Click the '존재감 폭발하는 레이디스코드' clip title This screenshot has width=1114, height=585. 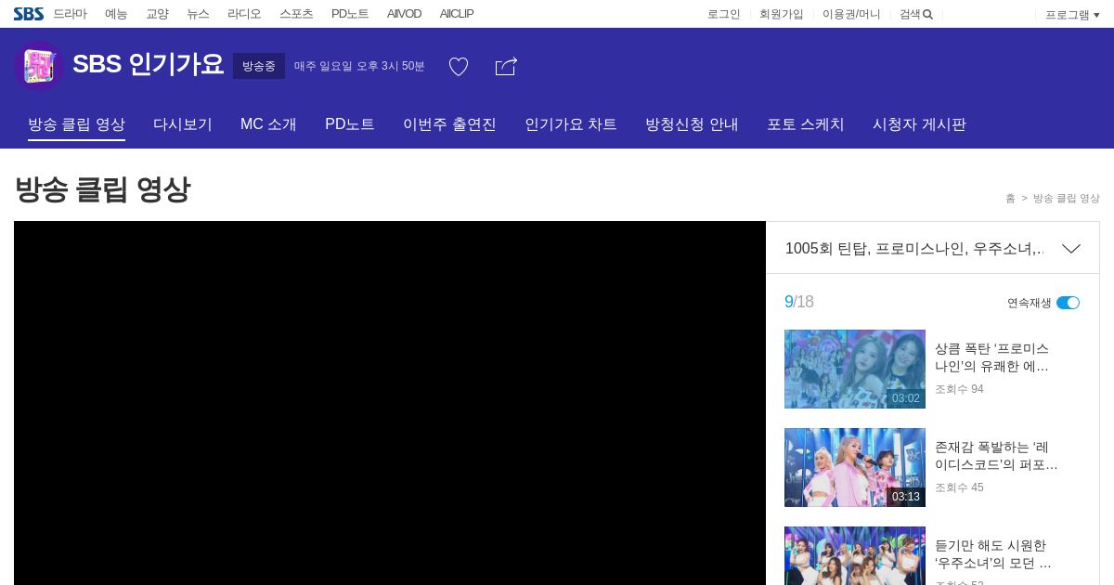996,456
